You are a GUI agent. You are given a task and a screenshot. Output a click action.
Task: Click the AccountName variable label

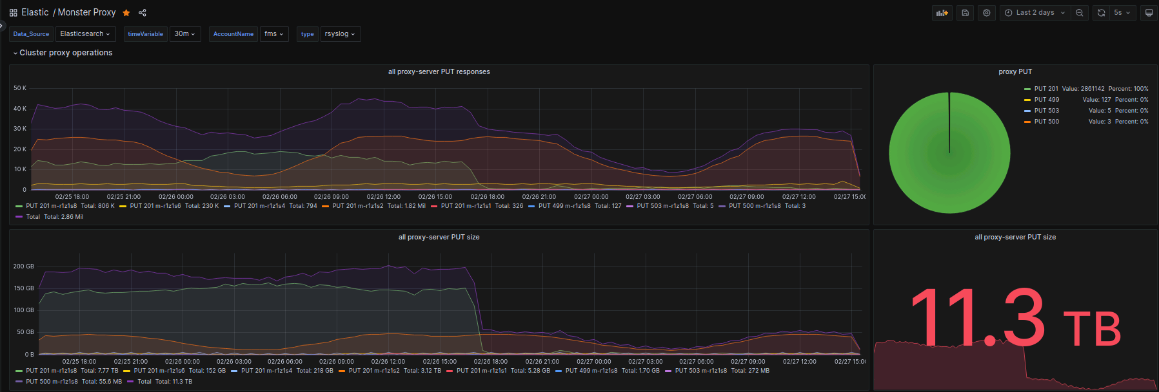[x=233, y=34]
